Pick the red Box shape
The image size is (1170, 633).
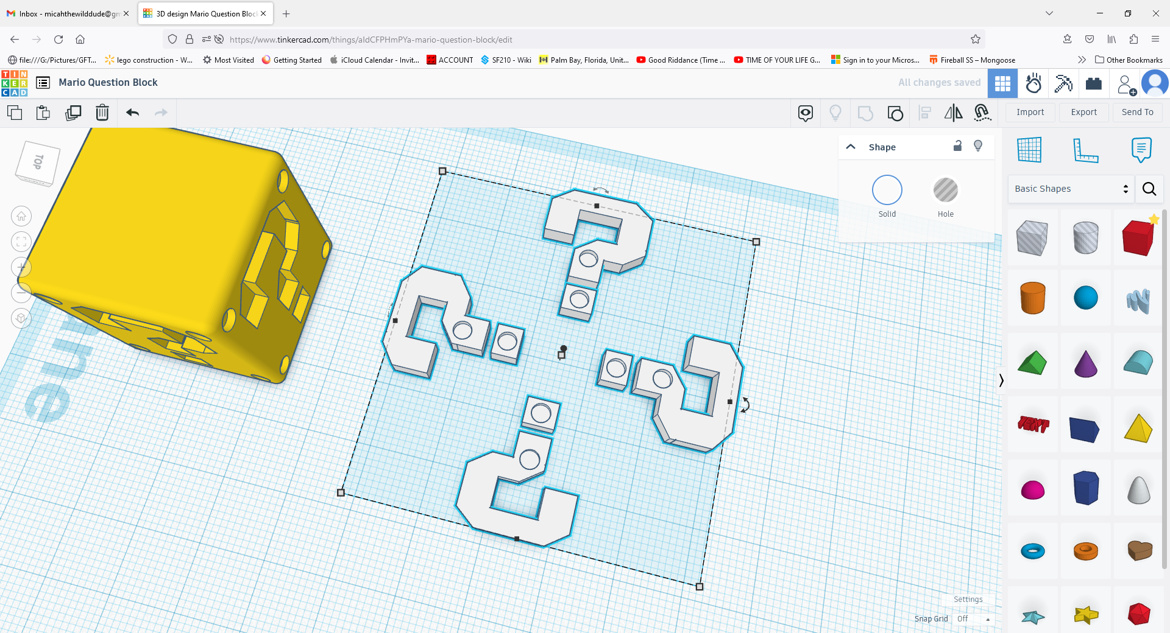pos(1138,237)
